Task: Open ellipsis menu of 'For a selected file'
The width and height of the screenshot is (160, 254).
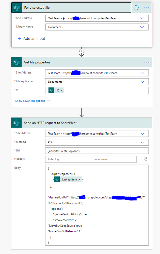Action: 147,8
